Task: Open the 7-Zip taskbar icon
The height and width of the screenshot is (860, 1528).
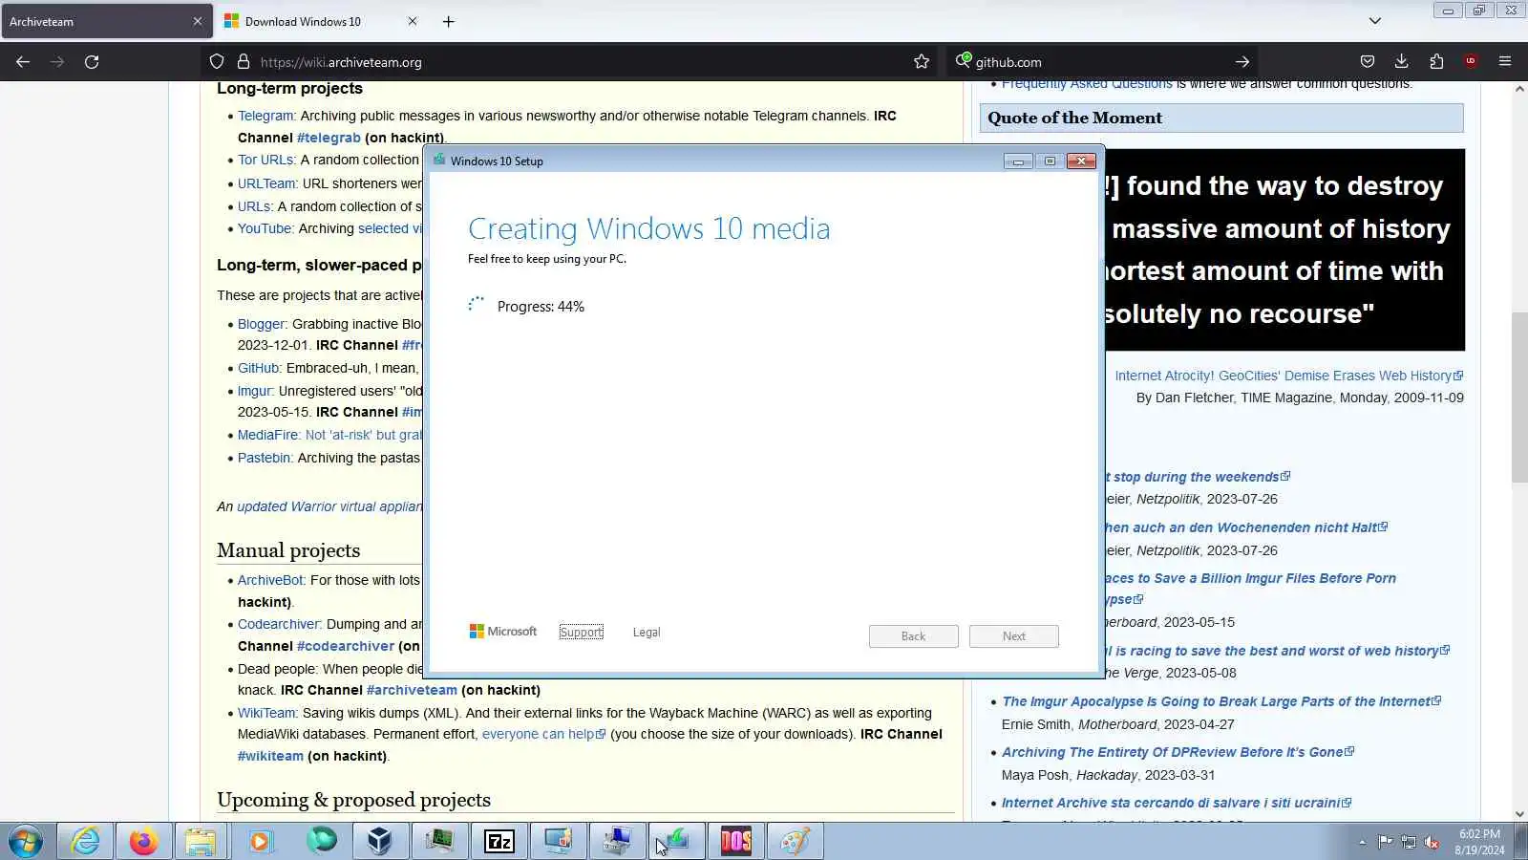Action: click(499, 842)
